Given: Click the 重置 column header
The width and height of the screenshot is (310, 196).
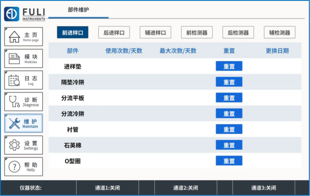Looking at the screenshot, I should pos(229,51).
